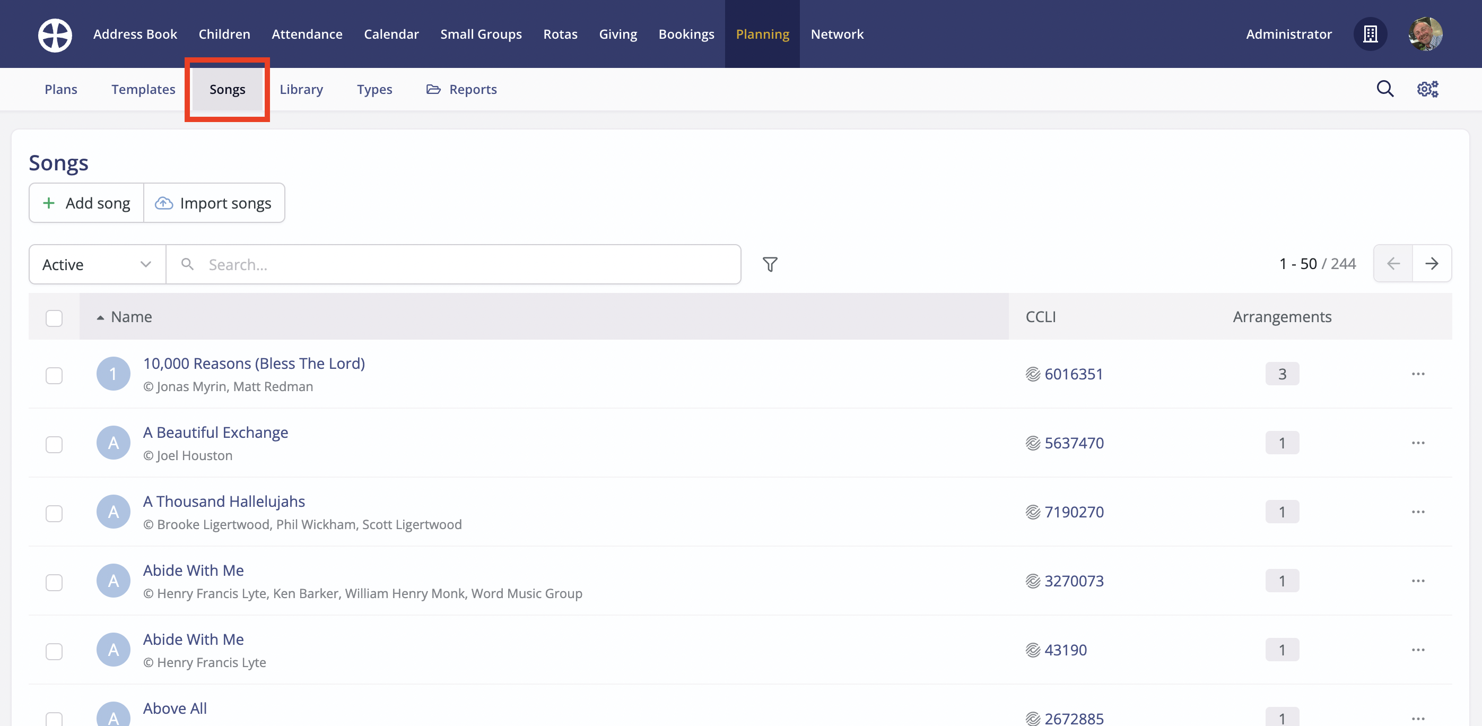Image resolution: width=1482 pixels, height=726 pixels.
Task: Click the next page arrow for songs
Action: coord(1432,264)
